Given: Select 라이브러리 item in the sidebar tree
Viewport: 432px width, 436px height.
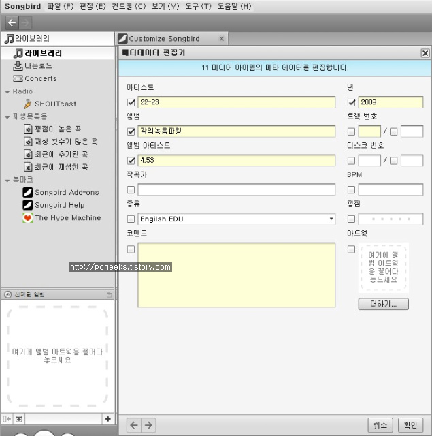Looking at the screenshot, I should 57,53.
